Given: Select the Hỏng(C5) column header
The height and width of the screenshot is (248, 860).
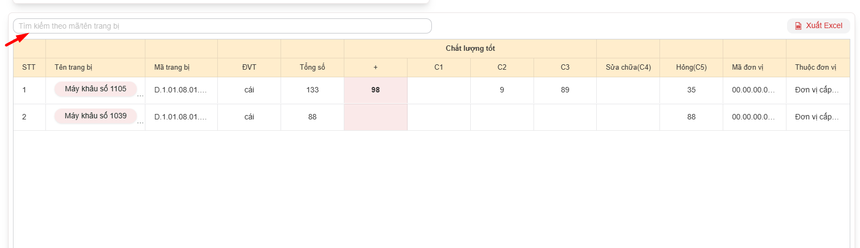Looking at the screenshot, I should 691,68.
